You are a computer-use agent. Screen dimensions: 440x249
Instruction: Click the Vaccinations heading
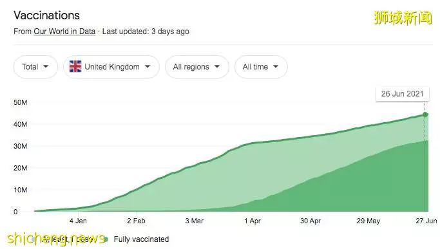point(46,15)
